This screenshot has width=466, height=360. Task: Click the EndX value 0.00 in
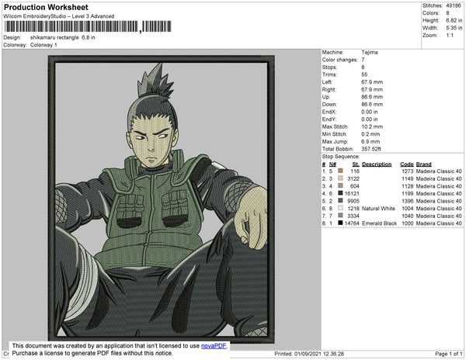[370, 112]
